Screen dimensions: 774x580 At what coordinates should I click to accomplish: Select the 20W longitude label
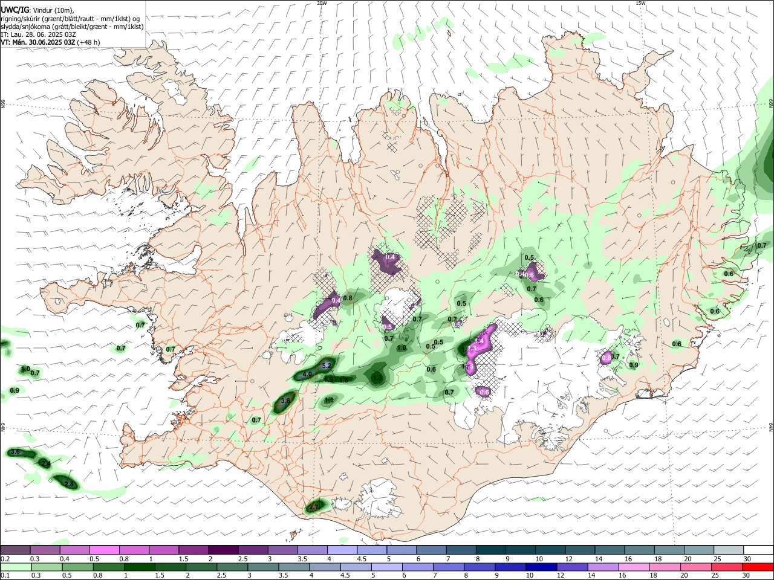coord(322,3)
